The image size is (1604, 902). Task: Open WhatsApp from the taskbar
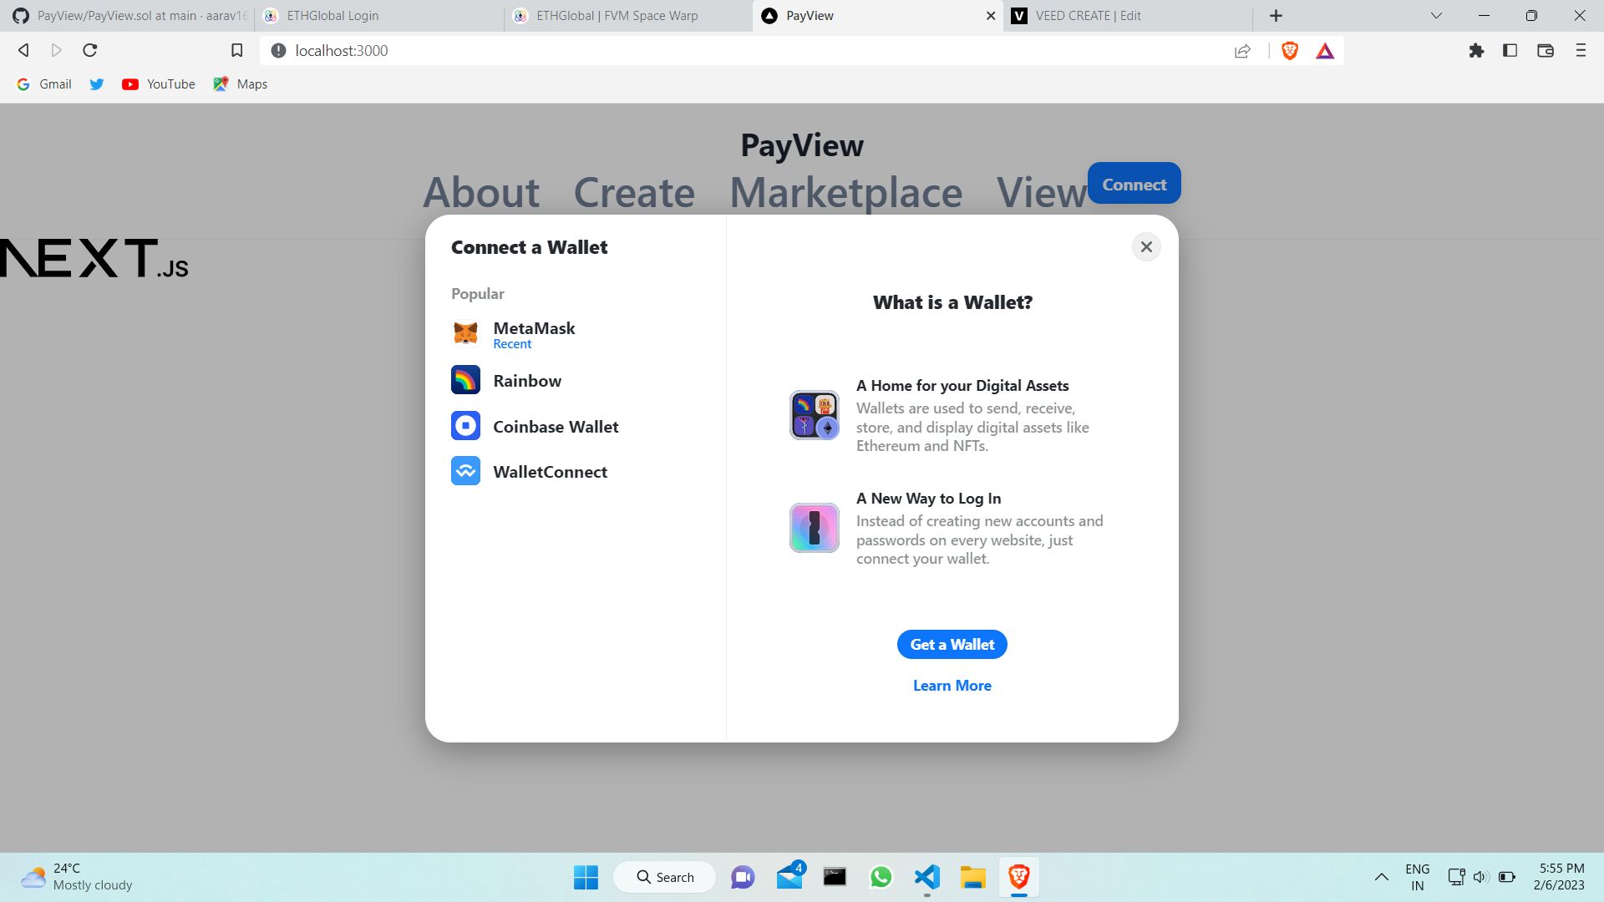(881, 877)
